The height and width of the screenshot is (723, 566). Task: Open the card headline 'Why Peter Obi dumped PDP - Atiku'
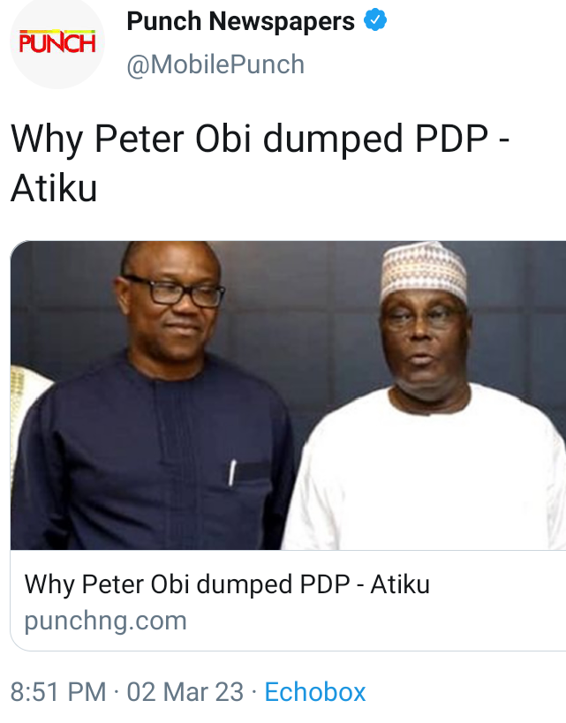(x=227, y=584)
